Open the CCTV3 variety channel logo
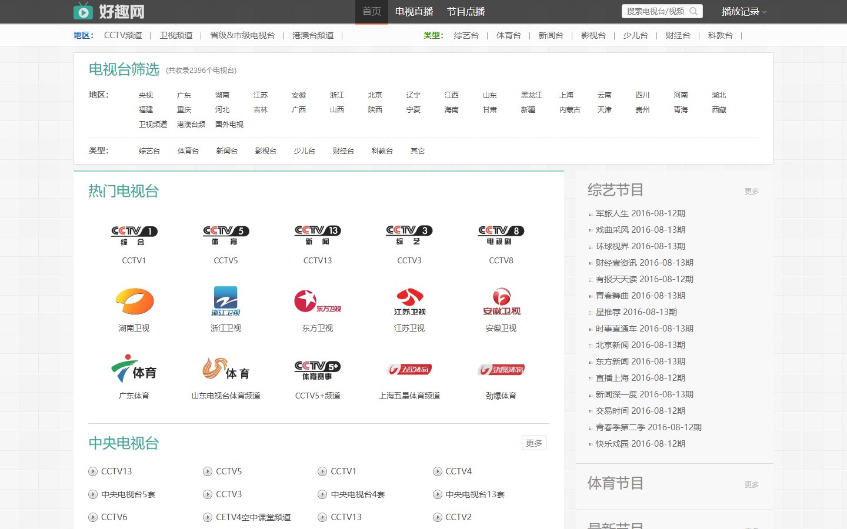 [x=409, y=236]
